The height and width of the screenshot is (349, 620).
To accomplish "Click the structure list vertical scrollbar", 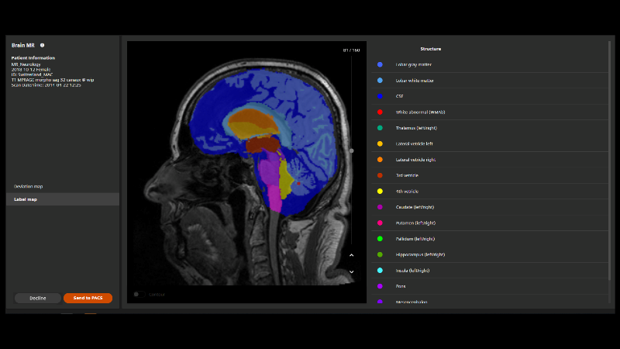I will (610, 155).
